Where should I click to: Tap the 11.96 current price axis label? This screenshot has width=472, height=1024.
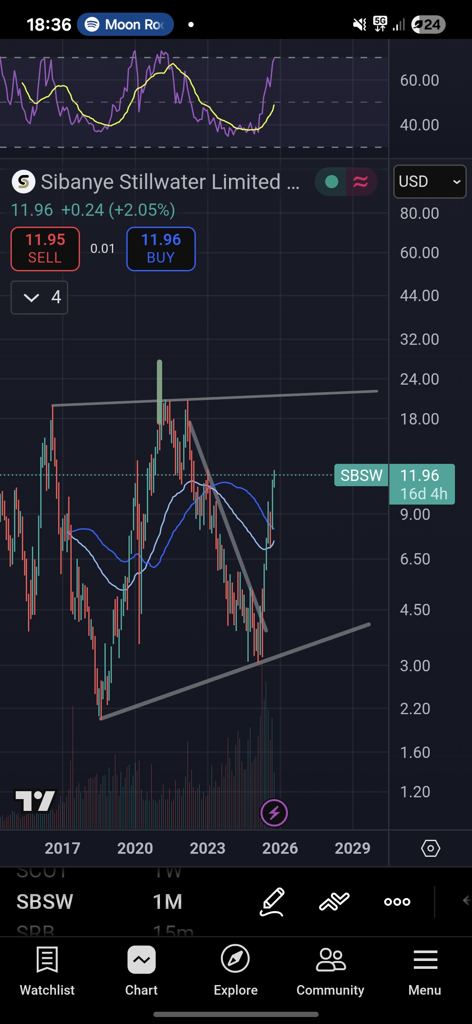[422, 484]
